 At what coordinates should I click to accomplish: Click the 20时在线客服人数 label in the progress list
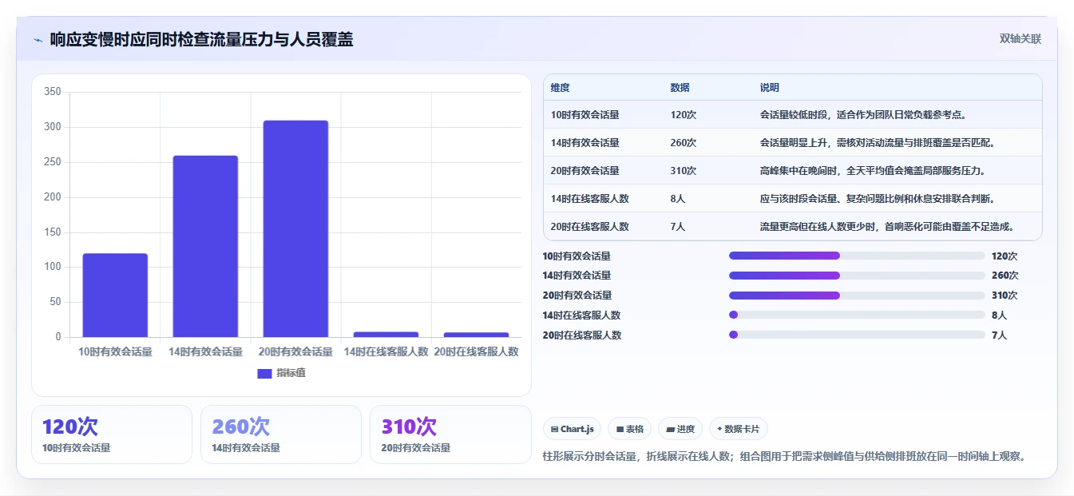point(581,335)
